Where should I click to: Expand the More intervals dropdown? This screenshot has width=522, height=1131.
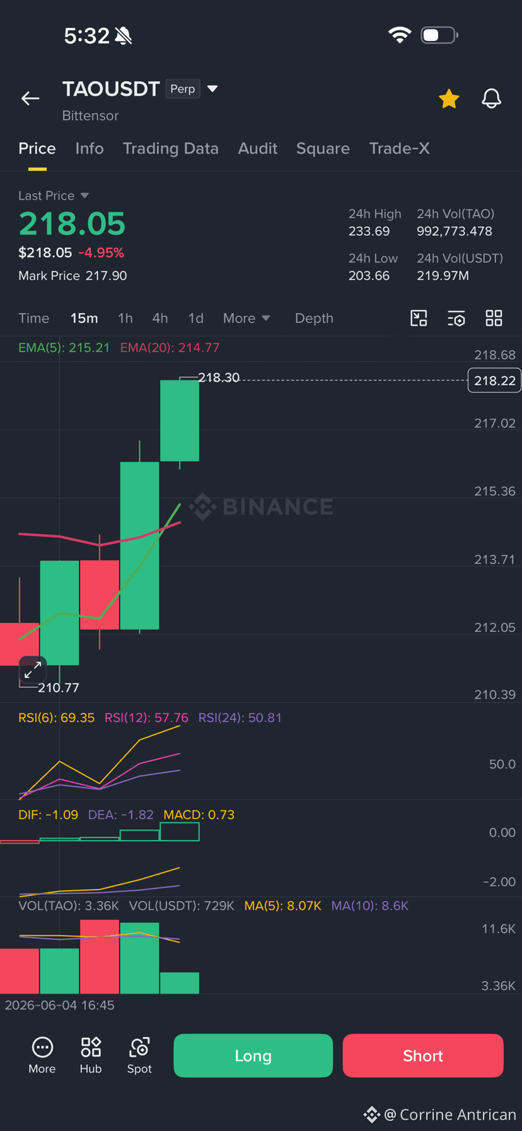[246, 318]
